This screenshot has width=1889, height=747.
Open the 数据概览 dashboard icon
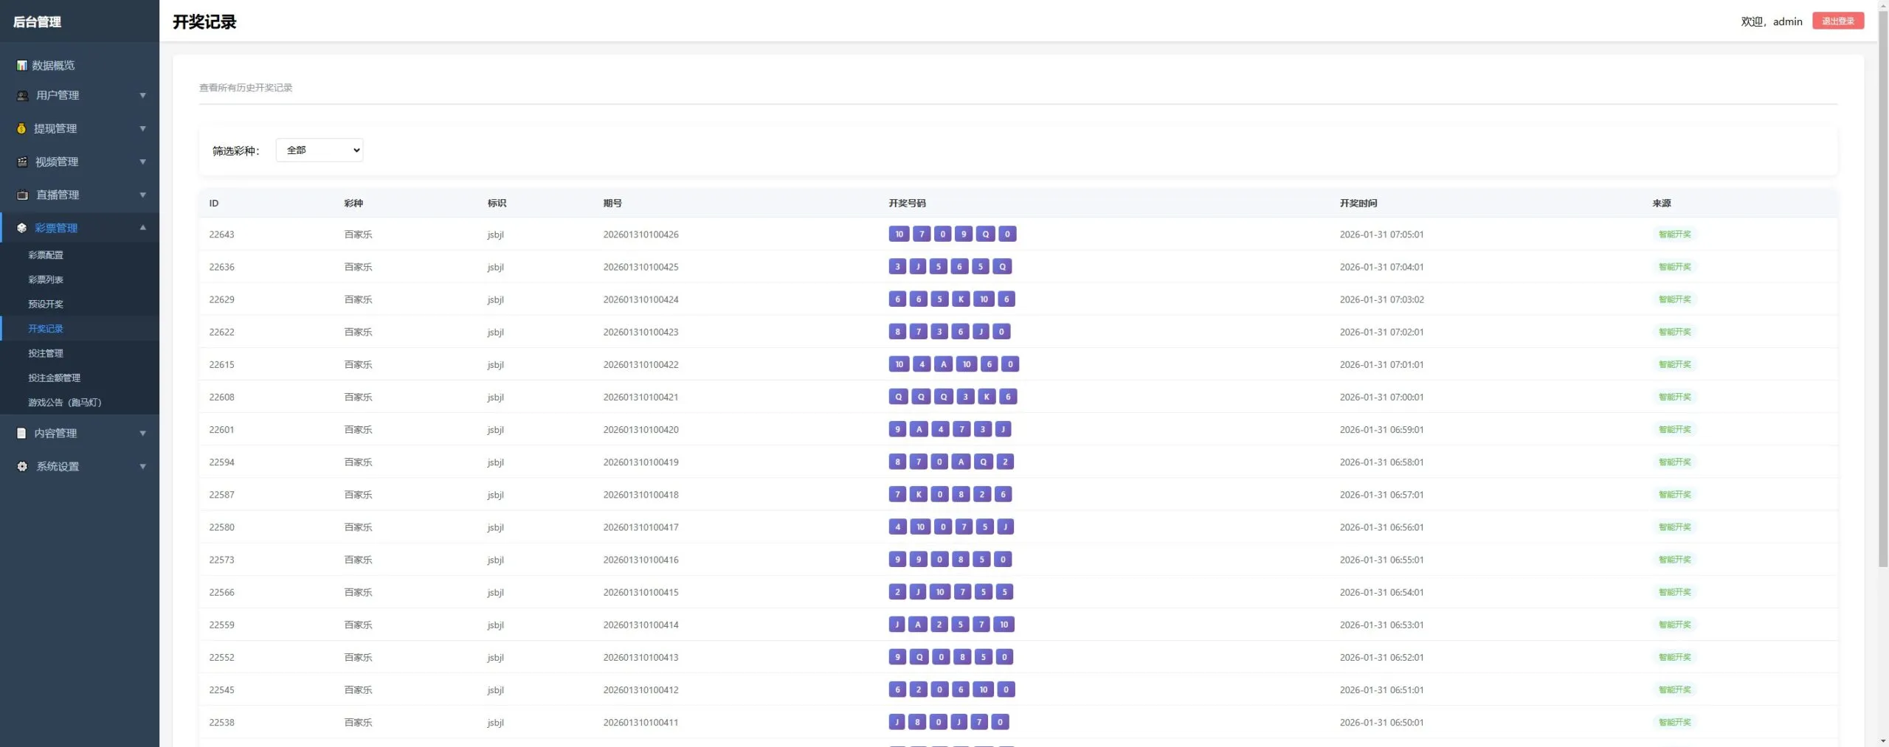coord(22,66)
